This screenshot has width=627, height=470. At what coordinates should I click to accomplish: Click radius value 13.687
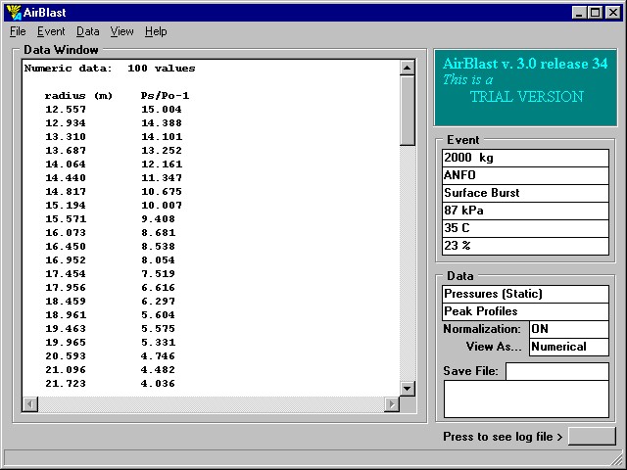66,151
